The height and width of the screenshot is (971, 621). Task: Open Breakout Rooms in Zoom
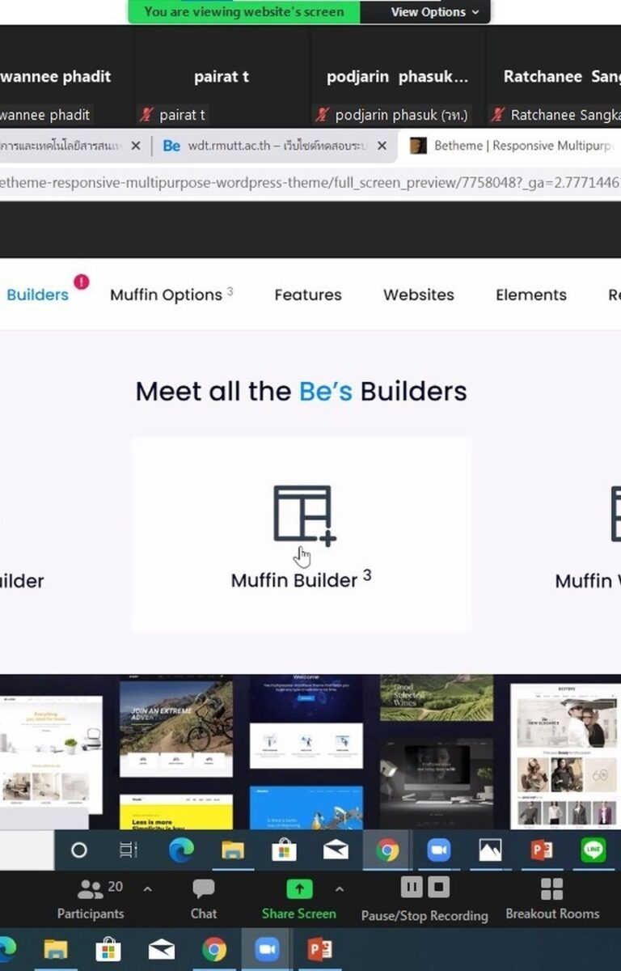pyautogui.click(x=552, y=899)
